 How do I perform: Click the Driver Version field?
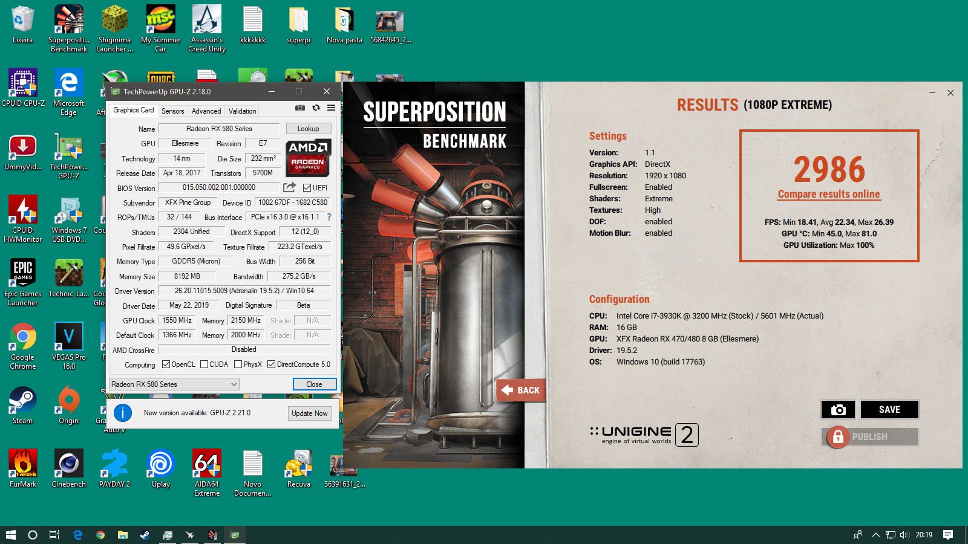point(244,291)
